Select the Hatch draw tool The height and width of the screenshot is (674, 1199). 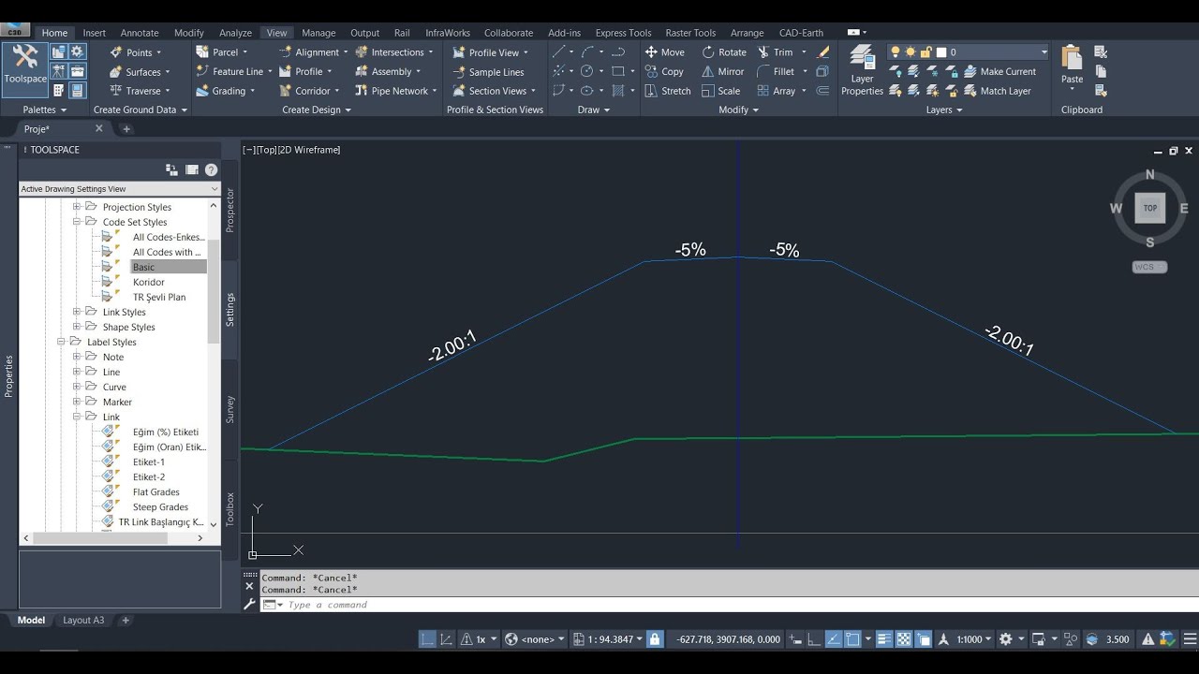pos(617,91)
